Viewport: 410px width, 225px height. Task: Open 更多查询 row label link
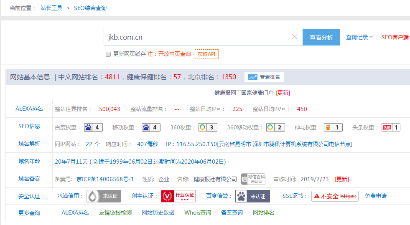pos(29,213)
